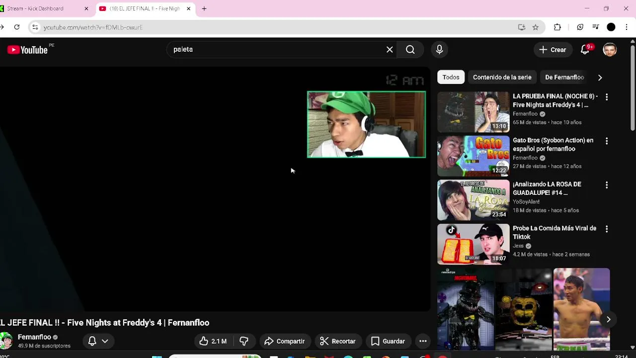Share the video with Compartir
Screen dimensions: 636x358
coord(285,341)
